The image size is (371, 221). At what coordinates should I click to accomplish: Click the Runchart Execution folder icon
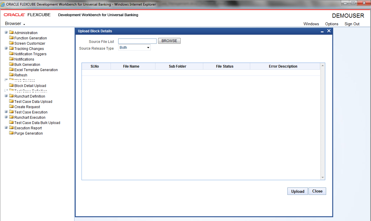pyautogui.click(x=11, y=117)
